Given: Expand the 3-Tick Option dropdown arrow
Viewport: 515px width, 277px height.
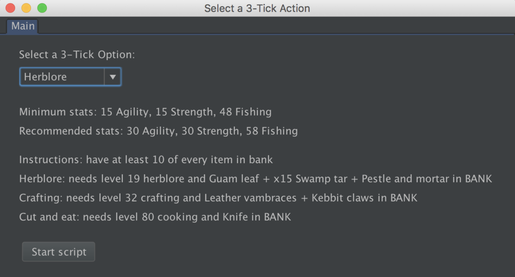Looking at the screenshot, I should [112, 77].
